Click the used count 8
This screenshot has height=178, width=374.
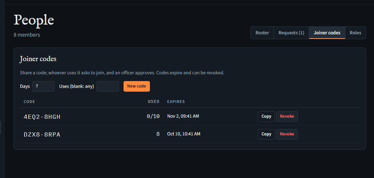[x=158, y=134]
